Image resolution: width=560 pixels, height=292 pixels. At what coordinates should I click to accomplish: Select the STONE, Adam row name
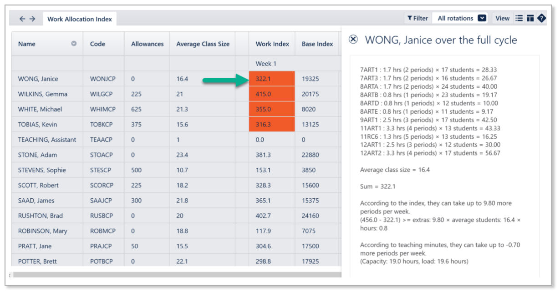tap(37, 155)
